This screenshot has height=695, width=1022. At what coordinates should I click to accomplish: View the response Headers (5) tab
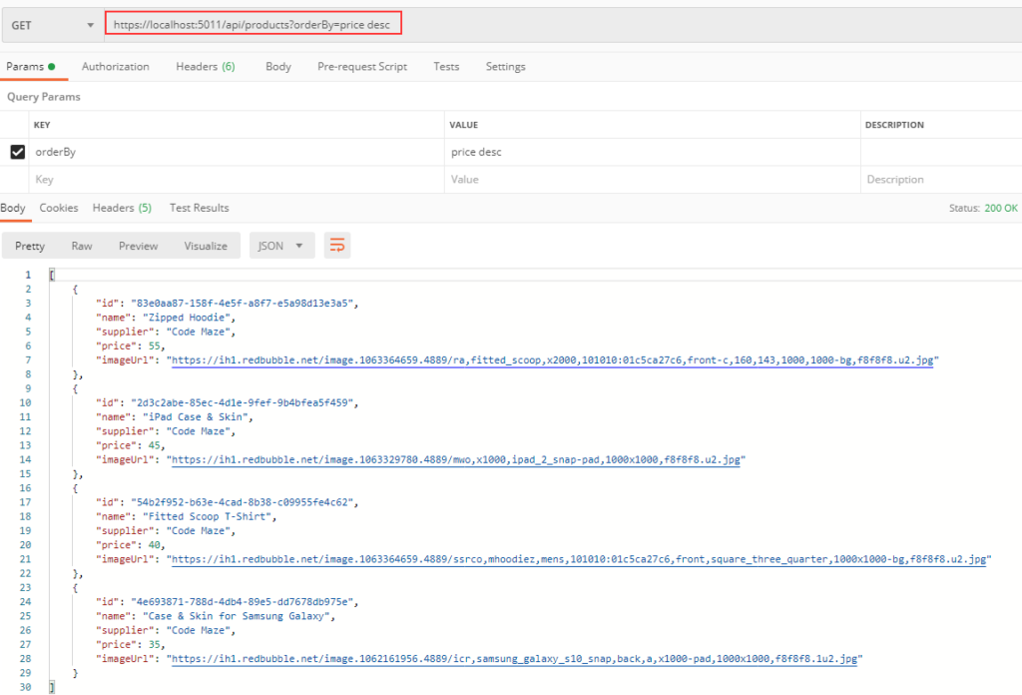pos(122,208)
